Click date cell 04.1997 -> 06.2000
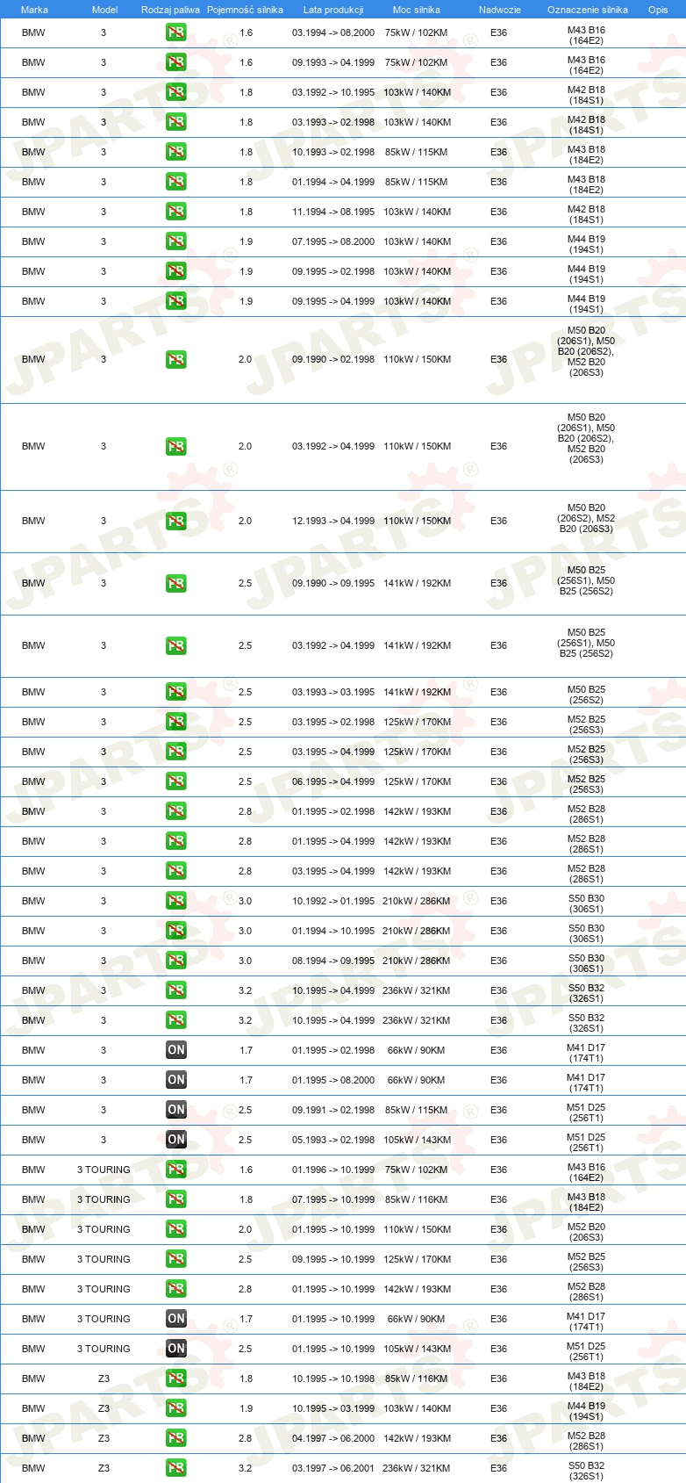Viewport: 686px width, 1483px height. pyautogui.click(x=333, y=1438)
